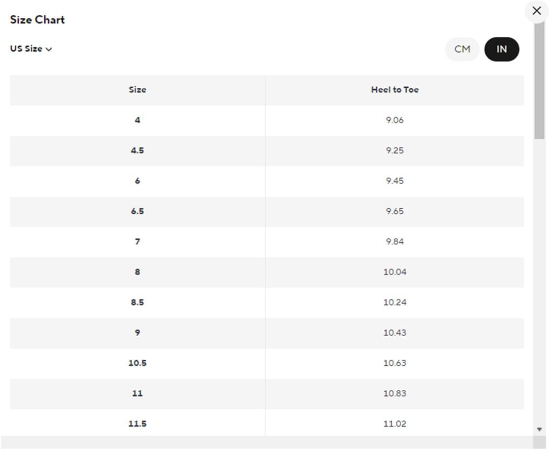
Task: Select the size 8.5 row
Action: pos(267,303)
